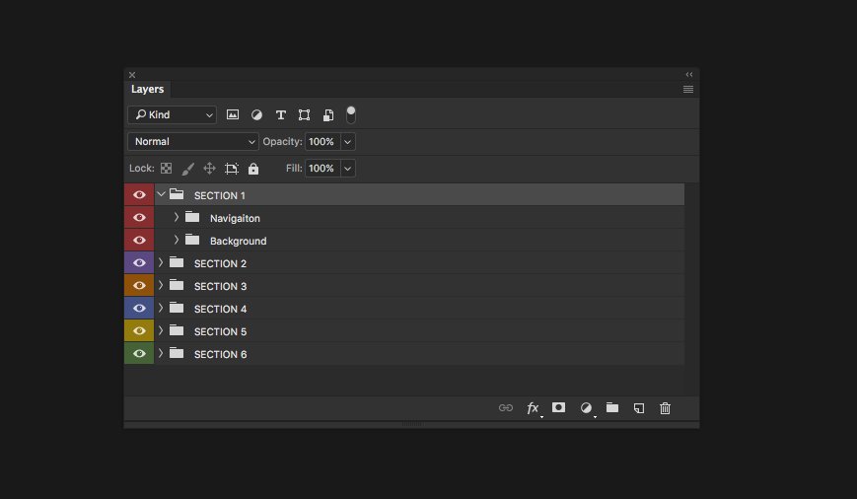Select the Background layer group
This screenshot has height=499, width=857.
coord(419,241)
